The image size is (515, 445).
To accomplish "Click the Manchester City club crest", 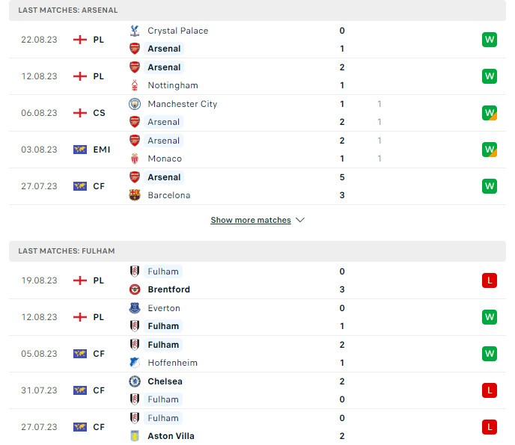I will [x=135, y=104].
